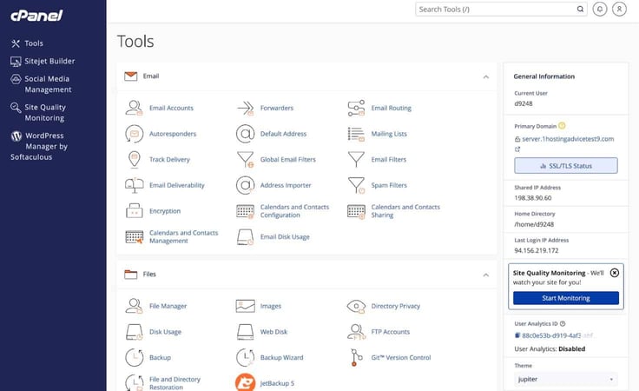Click the Shared IP Address value 198.38.90.60
This screenshot has height=391, width=639.
(533, 198)
